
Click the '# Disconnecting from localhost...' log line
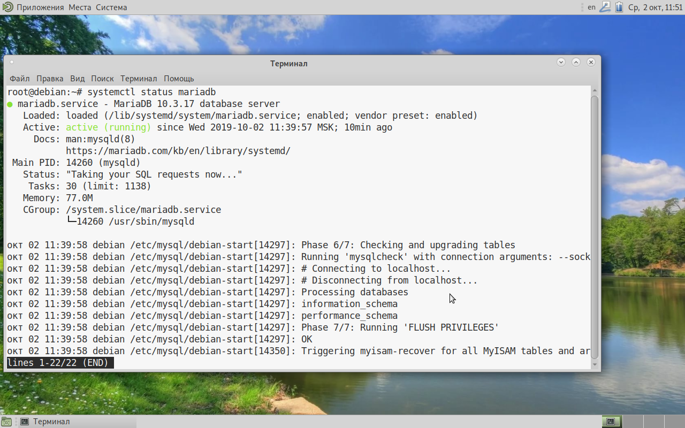242,280
